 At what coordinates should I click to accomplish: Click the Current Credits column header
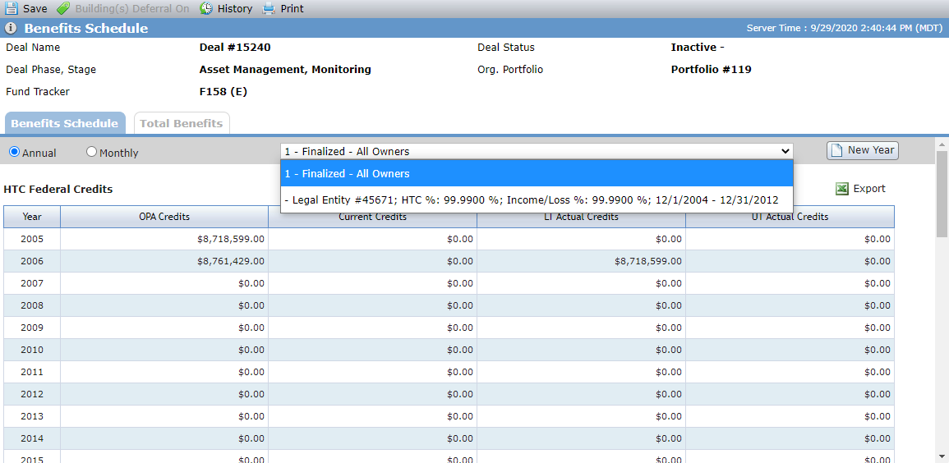(373, 217)
